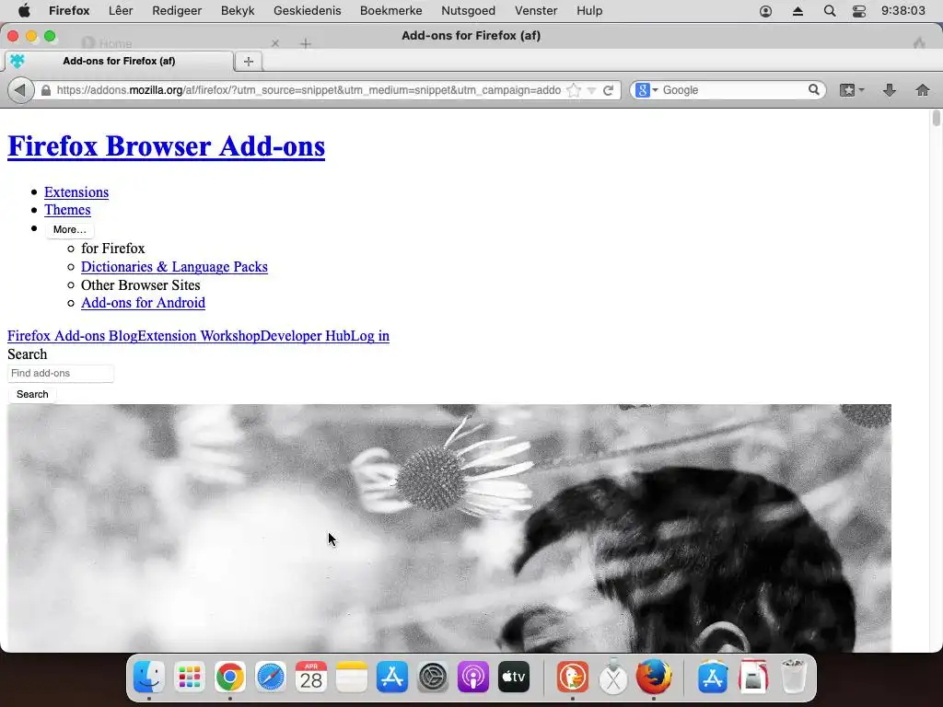This screenshot has width=943, height=707.
Task: Click the user account icon in menu bar
Action: (765, 11)
